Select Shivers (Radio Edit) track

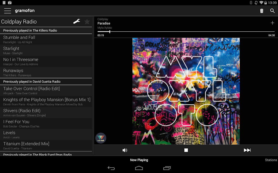46,113
